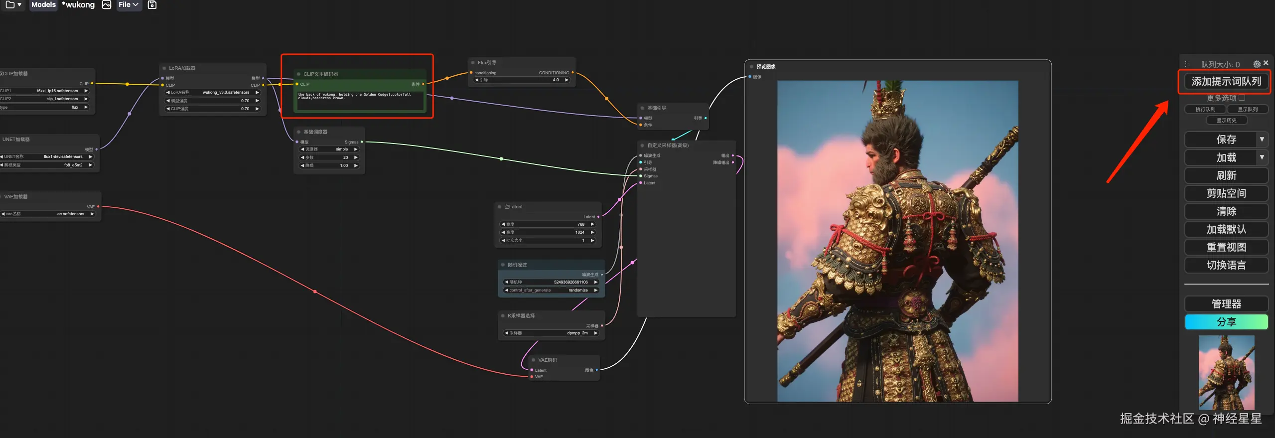This screenshot has width=1275, height=438.
Task: Click the 显示历史 button
Action: pyautogui.click(x=1226, y=120)
